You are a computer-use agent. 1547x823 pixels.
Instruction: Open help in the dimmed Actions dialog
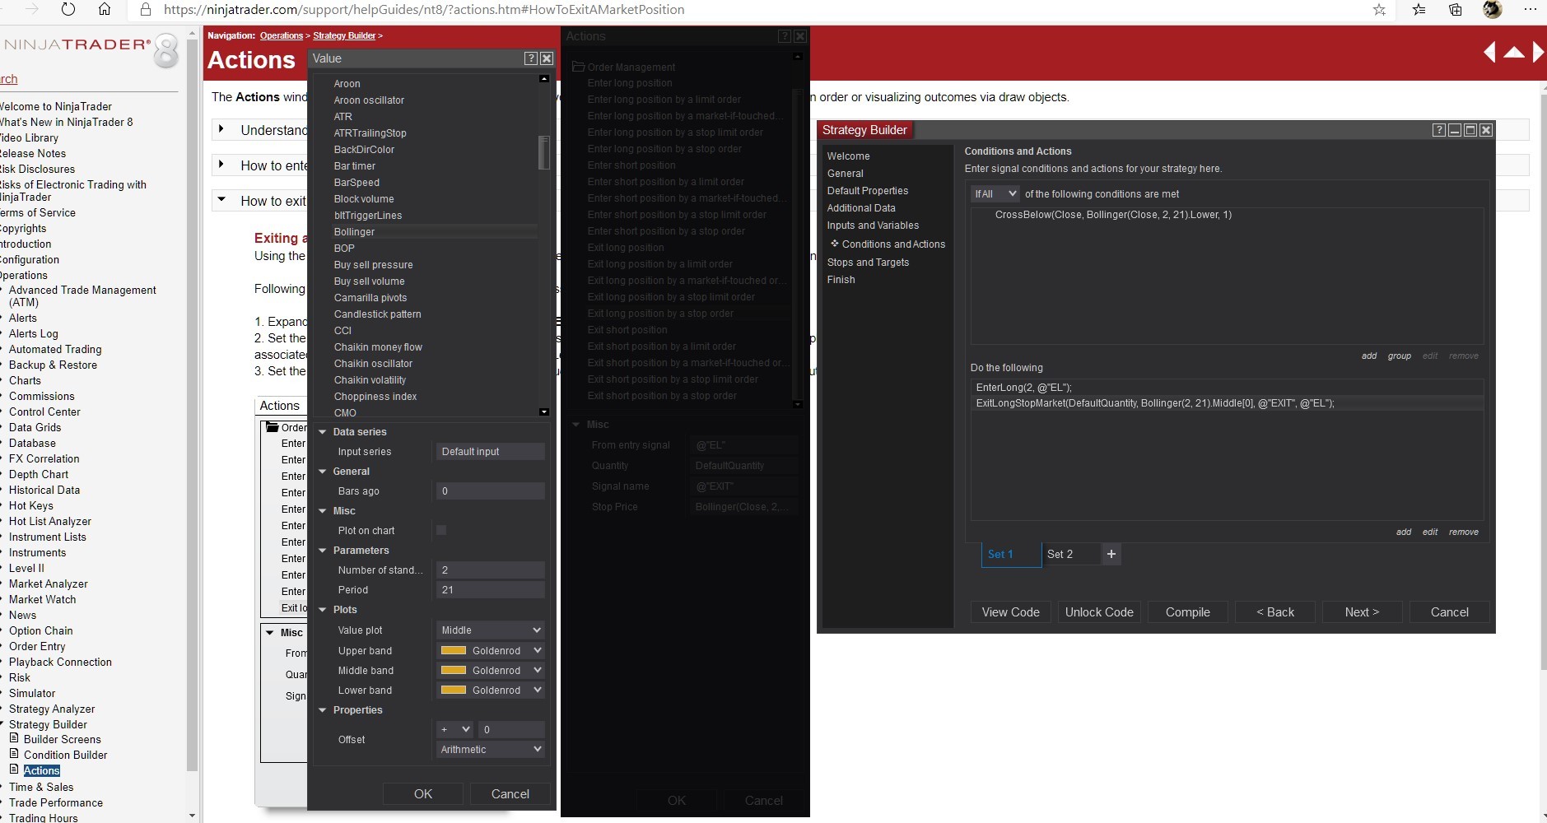[x=785, y=36]
